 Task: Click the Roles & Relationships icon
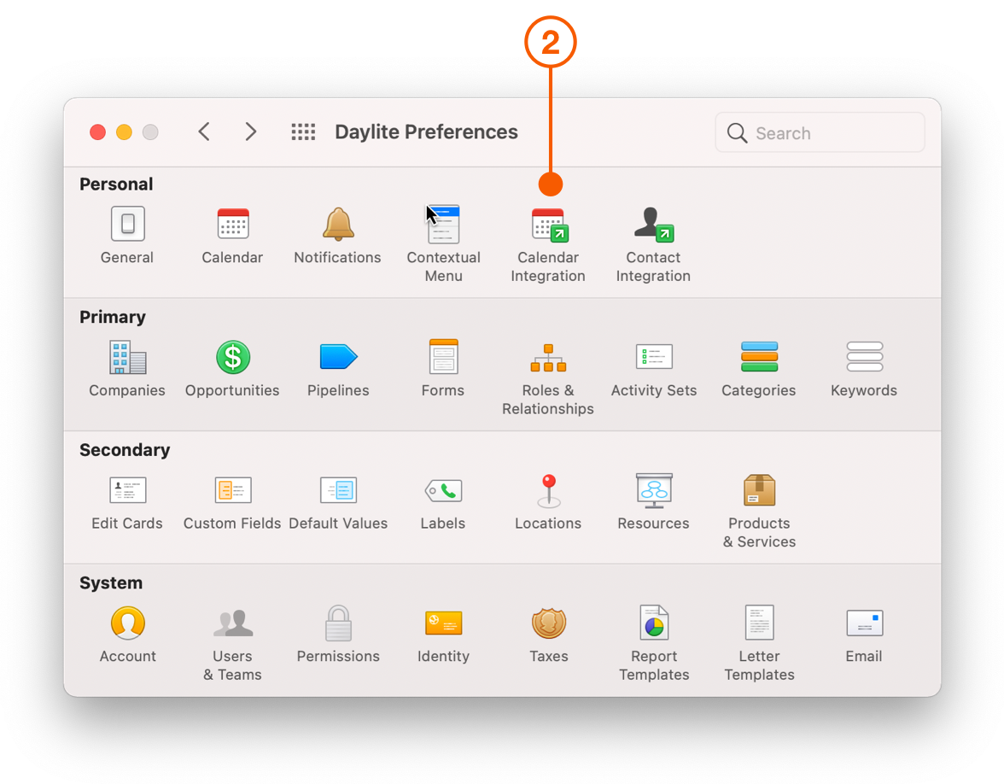coord(548,358)
